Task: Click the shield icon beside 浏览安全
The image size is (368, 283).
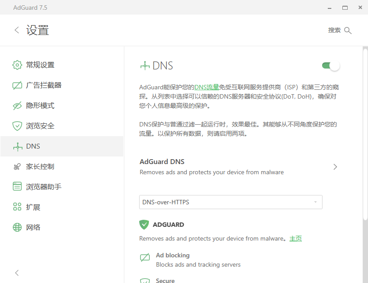Action: click(x=17, y=126)
